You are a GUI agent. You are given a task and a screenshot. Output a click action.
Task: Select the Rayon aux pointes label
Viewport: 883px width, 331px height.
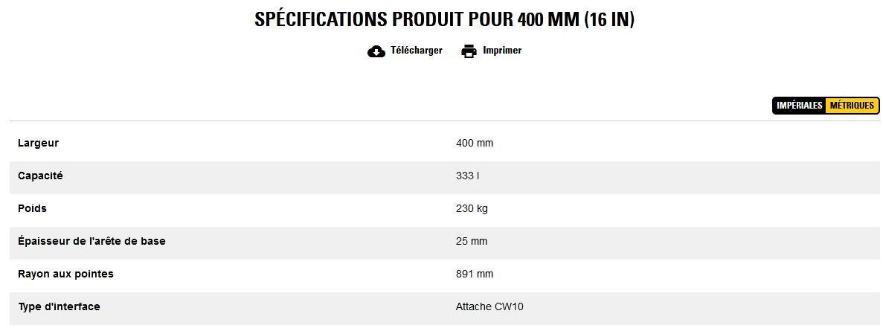pos(65,274)
